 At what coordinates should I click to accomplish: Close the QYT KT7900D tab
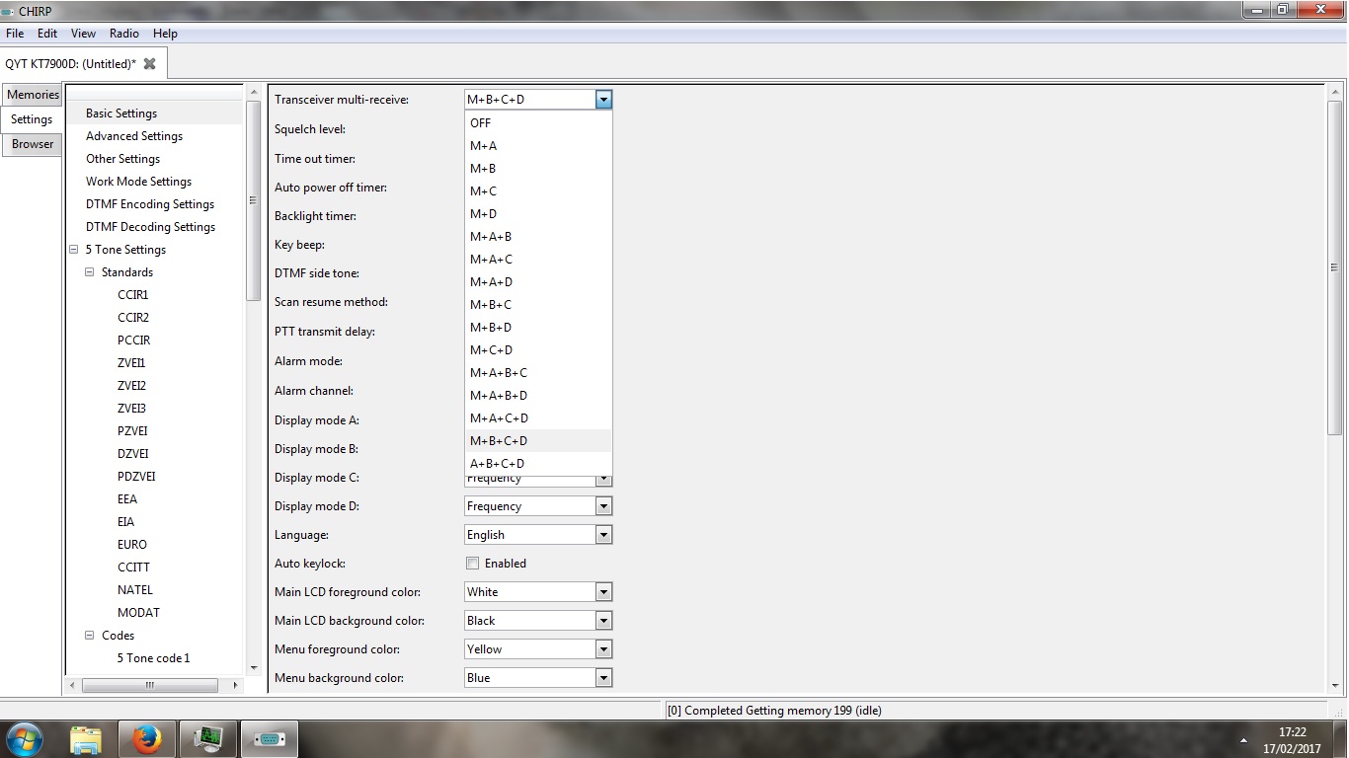click(x=149, y=63)
